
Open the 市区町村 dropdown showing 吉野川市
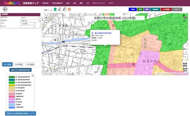click(x=30, y=21)
